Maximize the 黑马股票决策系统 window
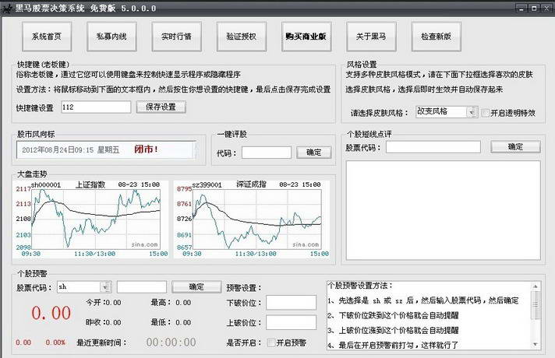Viewport: 555px width, 358px height. pos(534,9)
